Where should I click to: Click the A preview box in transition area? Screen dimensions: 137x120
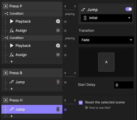[106, 62]
